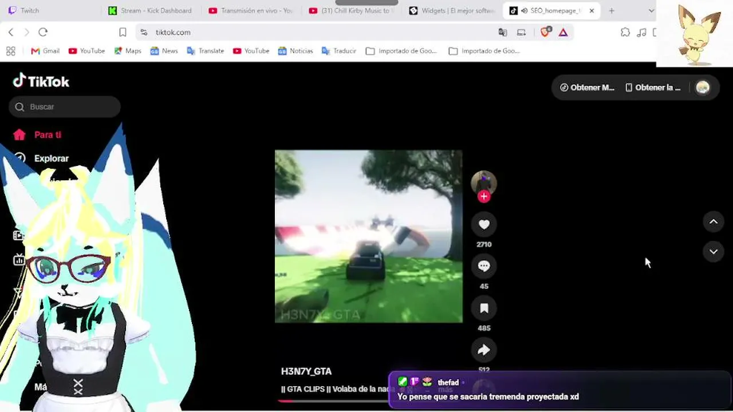The height and width of the screenshot is (412, 733).
Task: Open a new browser tab
Action: tap(612, 11)
